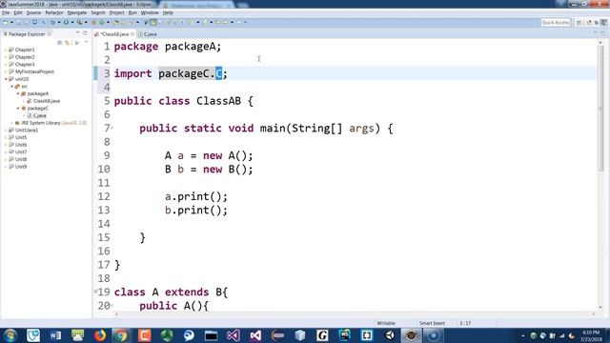Collapse All in Package Explorer toolbar

[59, 42]
